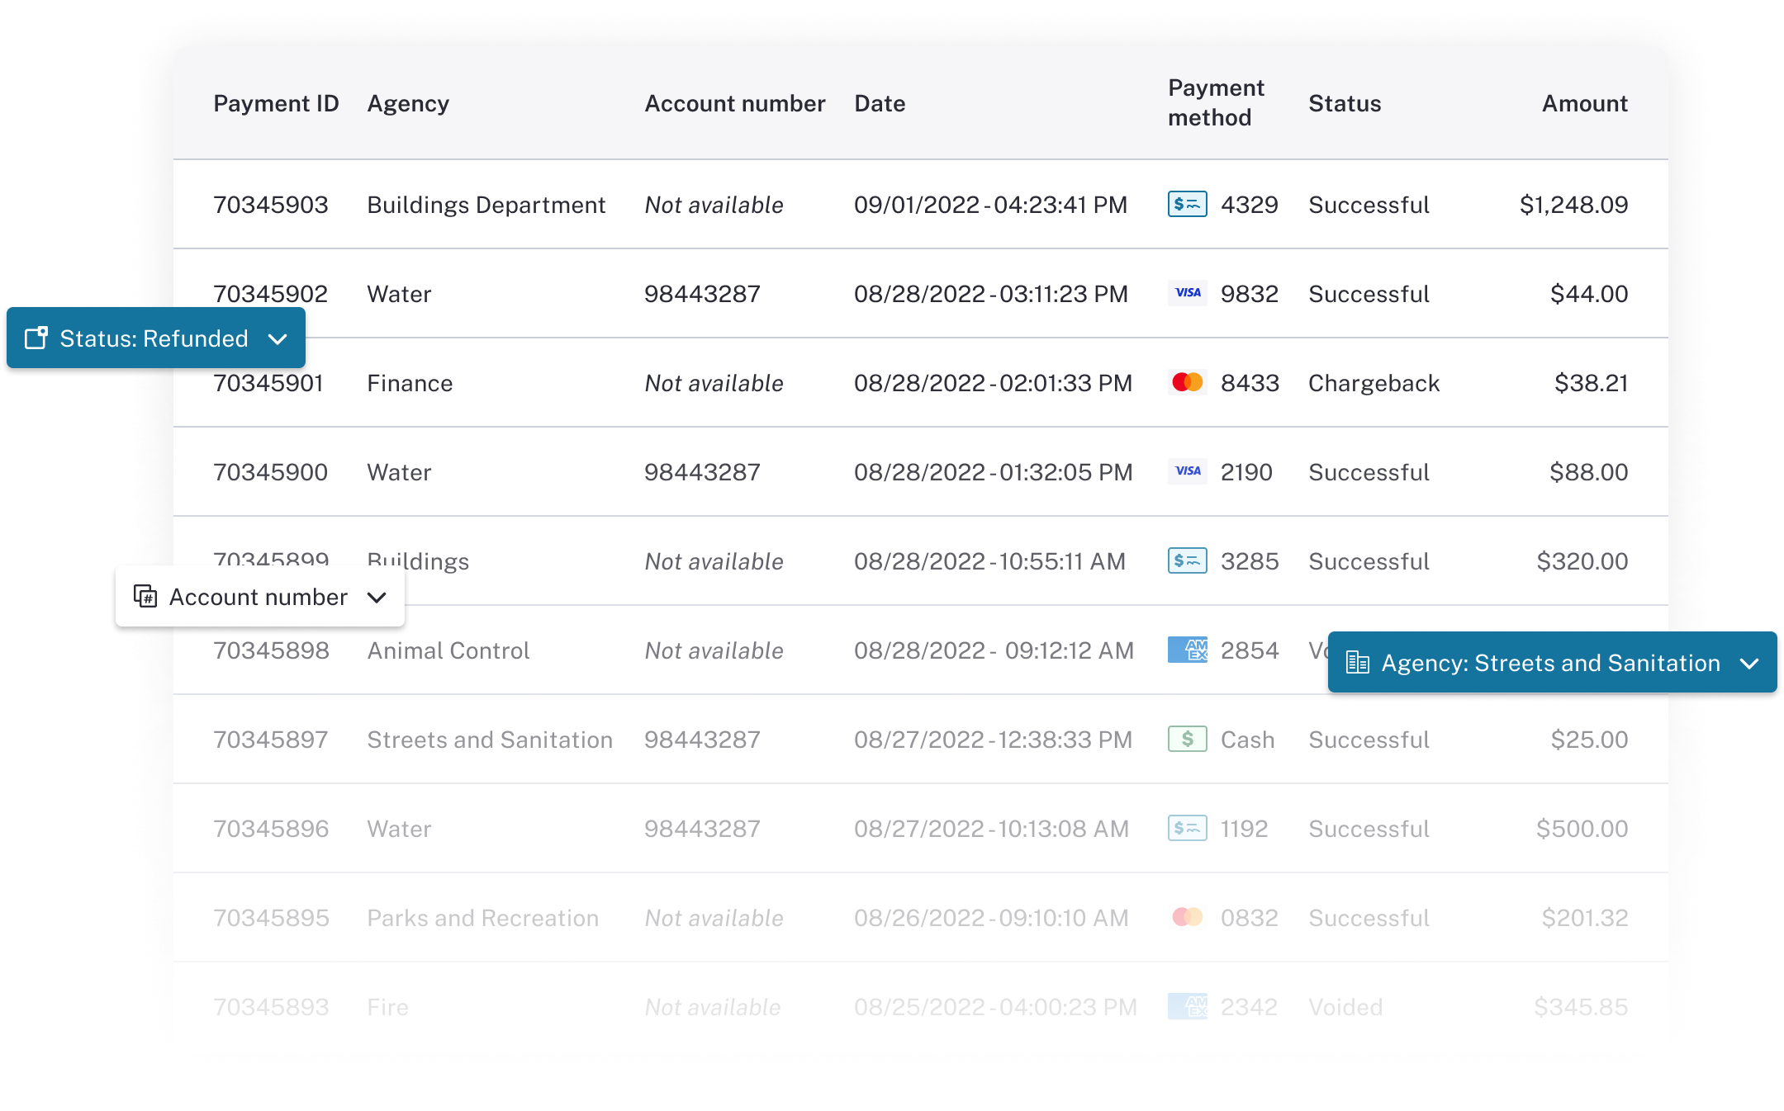Expand the Status: Refunded filter dropdown

[278, 338]
